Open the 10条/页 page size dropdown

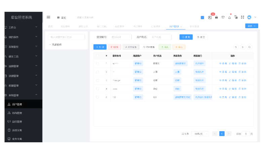tap(200, 134)
